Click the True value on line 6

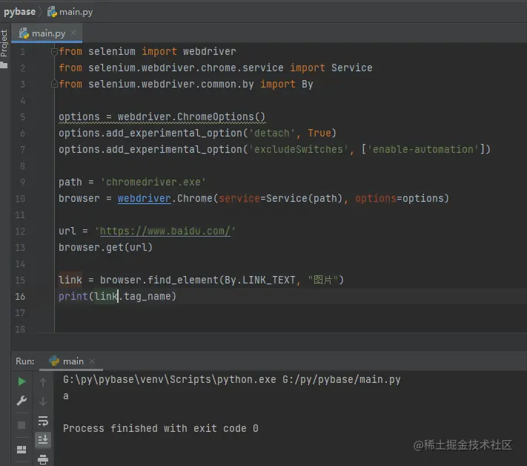[319, 133]
